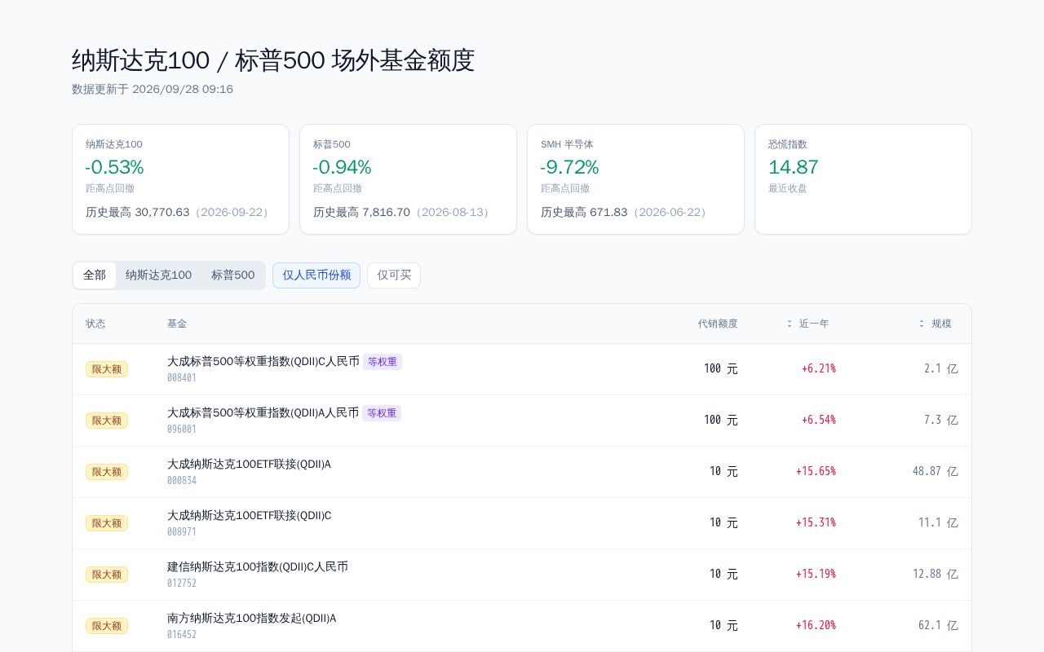Click the 等权重 tag on fund 096001
Viewport: 1044px width, 652px height.
click(x=382, y=413)
